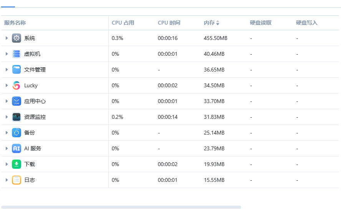Expand the 下载 row
The width and height of the screenshot is (341, 213).
(x=7, y=164)
